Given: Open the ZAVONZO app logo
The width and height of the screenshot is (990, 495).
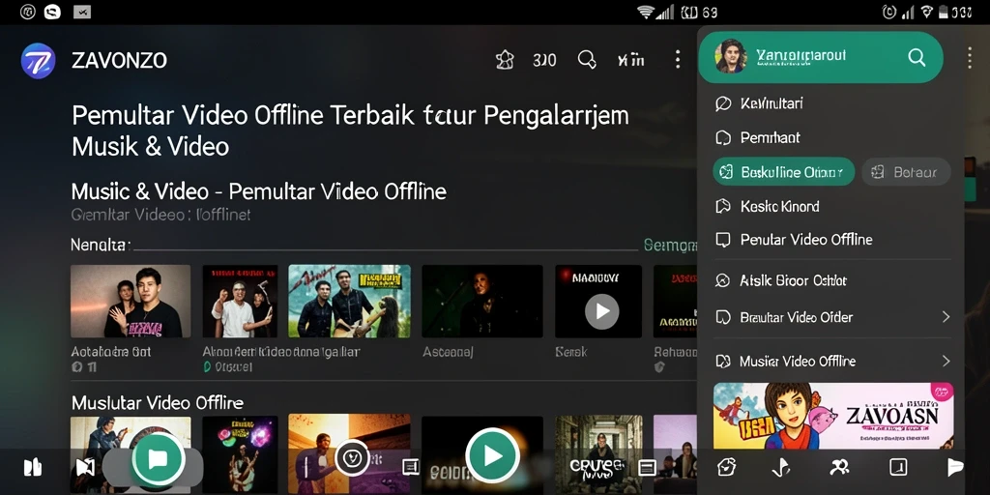Looking at the screenshot, I should tap(38, 61).
